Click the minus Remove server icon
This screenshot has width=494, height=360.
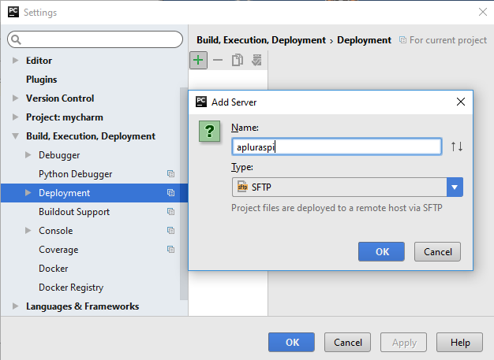(x=218, y=60)
